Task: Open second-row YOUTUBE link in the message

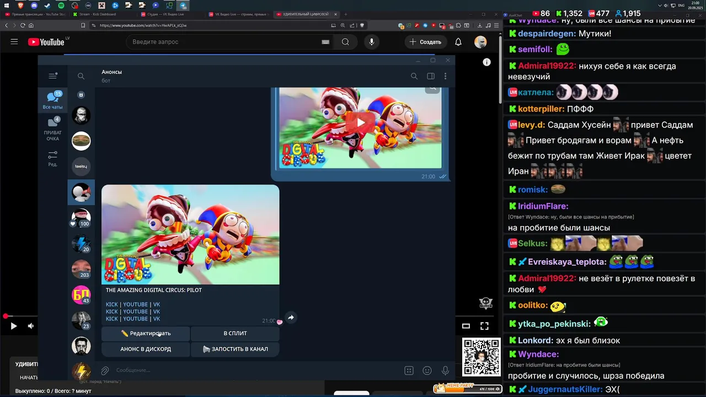Action: tap(135, 312)
